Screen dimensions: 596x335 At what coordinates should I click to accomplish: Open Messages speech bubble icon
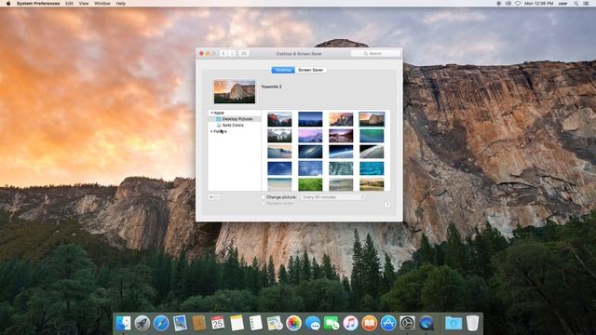click(x=313, y=323)
